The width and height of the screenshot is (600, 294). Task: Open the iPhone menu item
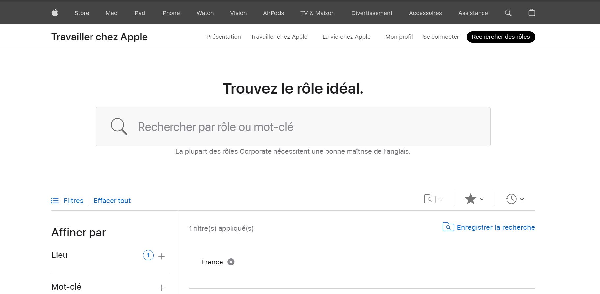click(170, 13)
